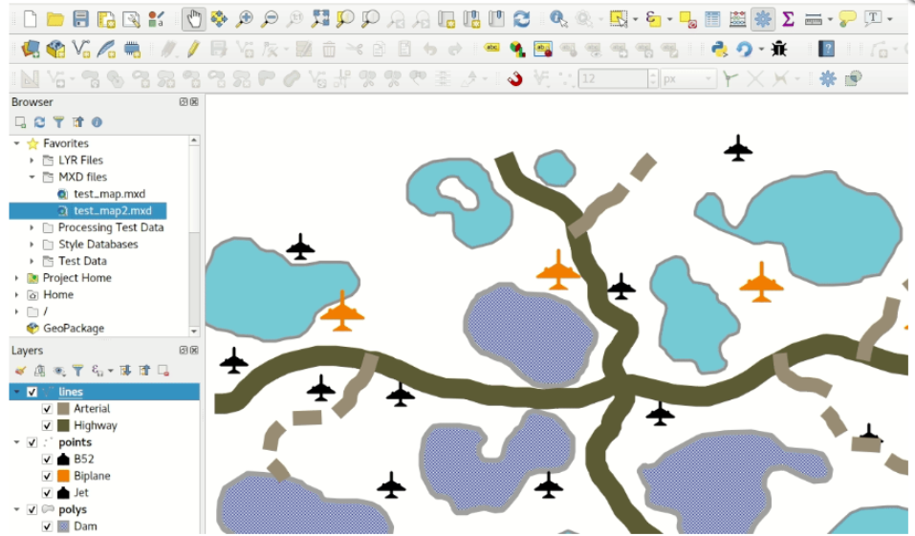Viewport: 915px width, 536px height.
Task: Click GeoPackage in the Browser tree
Action: click(x=73, y=328)
